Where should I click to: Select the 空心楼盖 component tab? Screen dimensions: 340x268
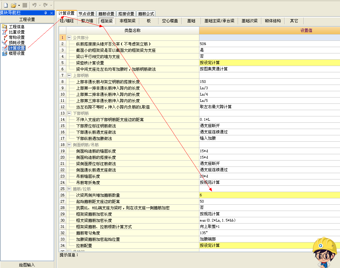[x=170, y=21]
